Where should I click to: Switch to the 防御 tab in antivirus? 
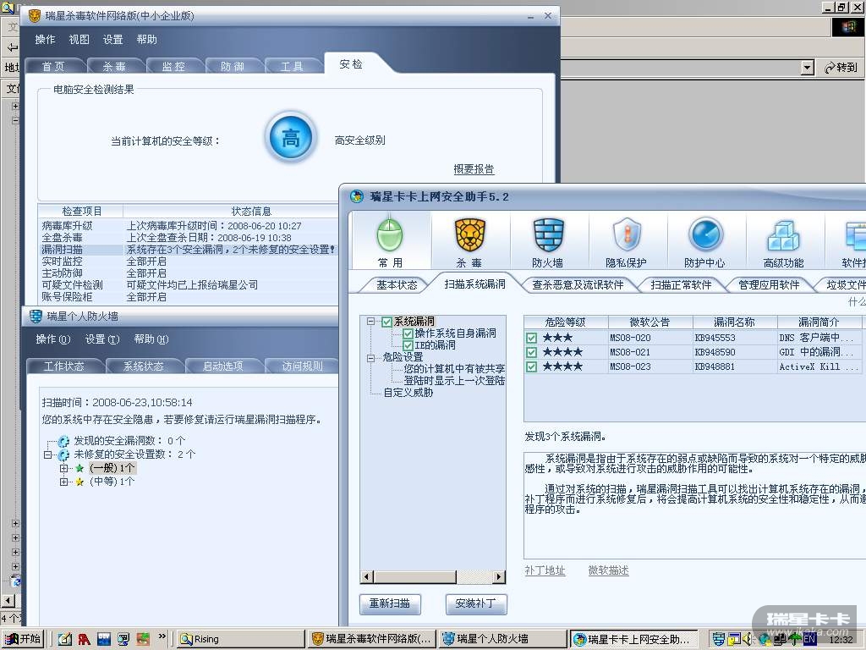tap(233, 66)
